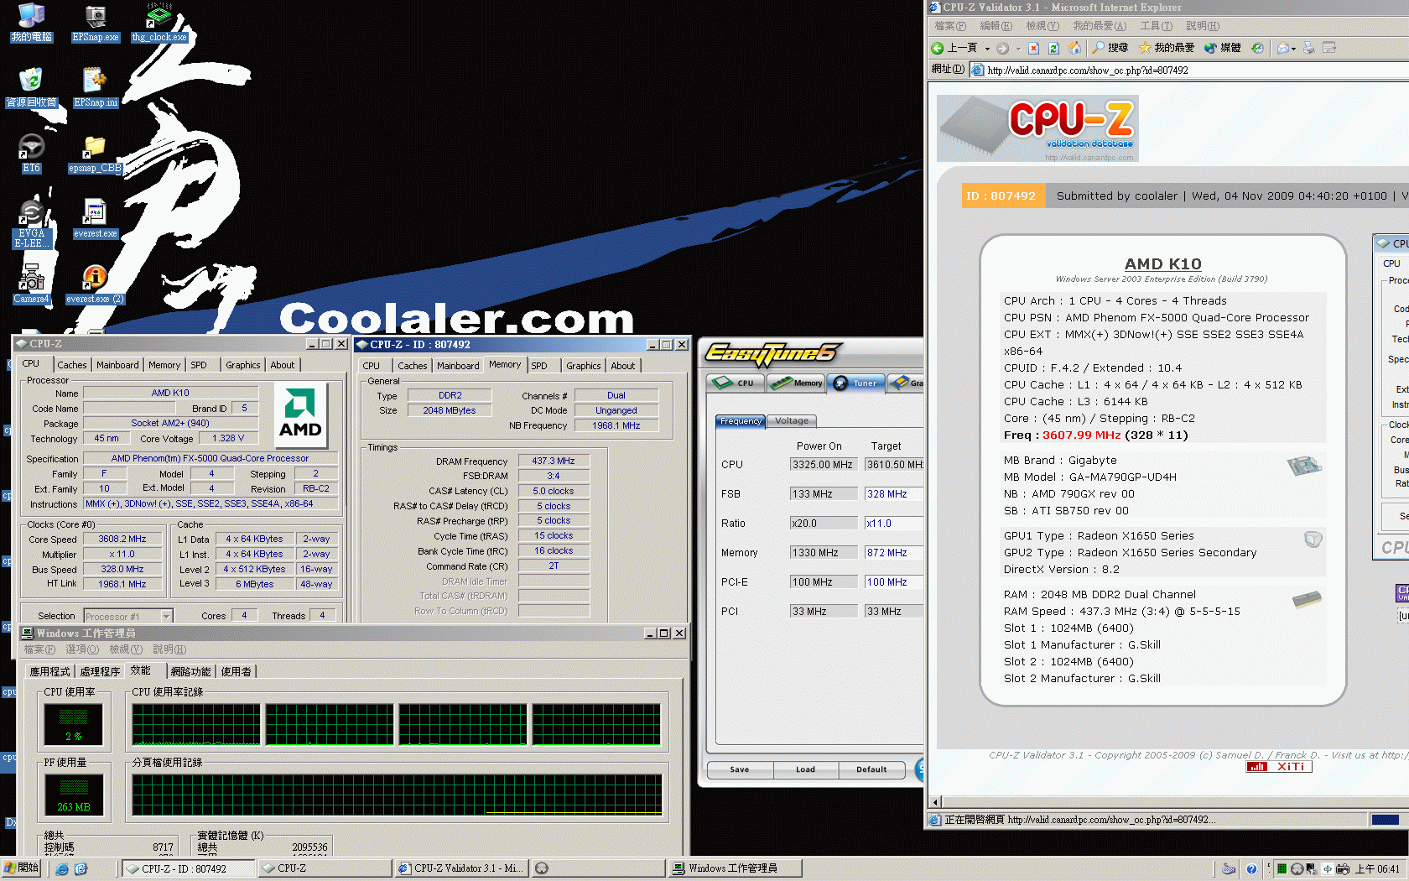This screenshot has height=881, width=1409.
Task: Click the Save button in EasyTune6
Action: coord(739,769)
